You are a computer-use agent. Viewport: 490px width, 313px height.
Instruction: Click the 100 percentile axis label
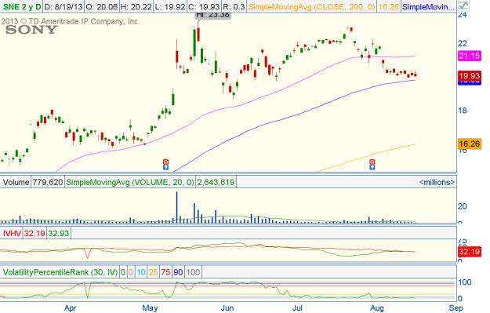click(x=465, y=282)
